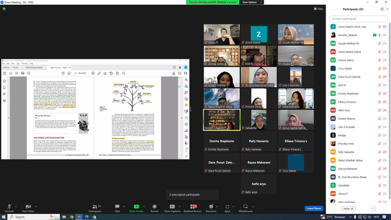Close the Participants panel
Screen dimensions: 391x220
pyautogui.click(x=387, y=9)
